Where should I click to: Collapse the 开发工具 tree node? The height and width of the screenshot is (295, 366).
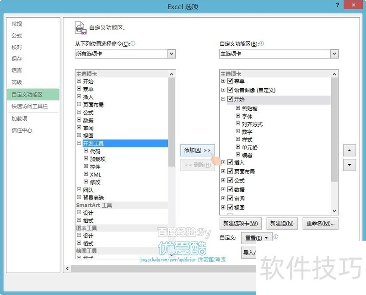(x=78, y=143)
